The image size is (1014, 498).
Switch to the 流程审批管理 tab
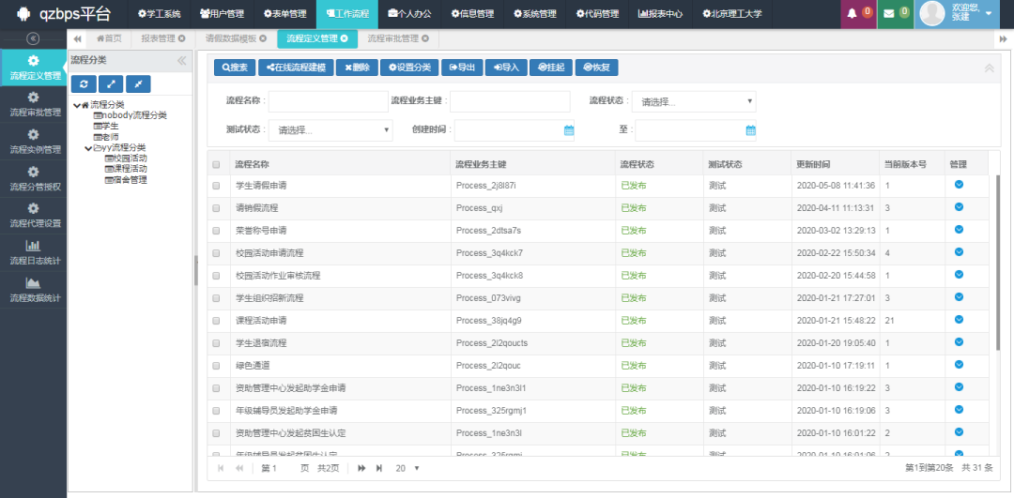[392, 38]
